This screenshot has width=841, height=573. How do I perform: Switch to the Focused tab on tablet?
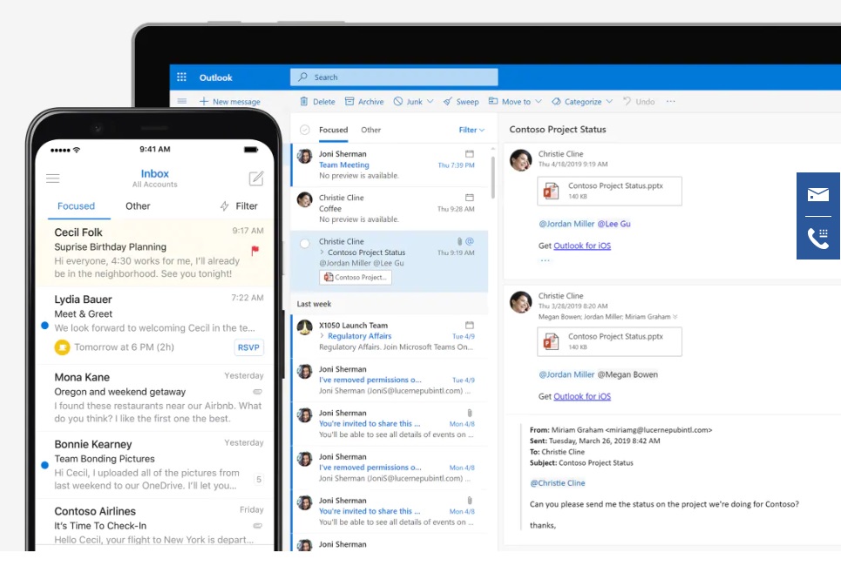pyautogui.click(x=333, y=130)
